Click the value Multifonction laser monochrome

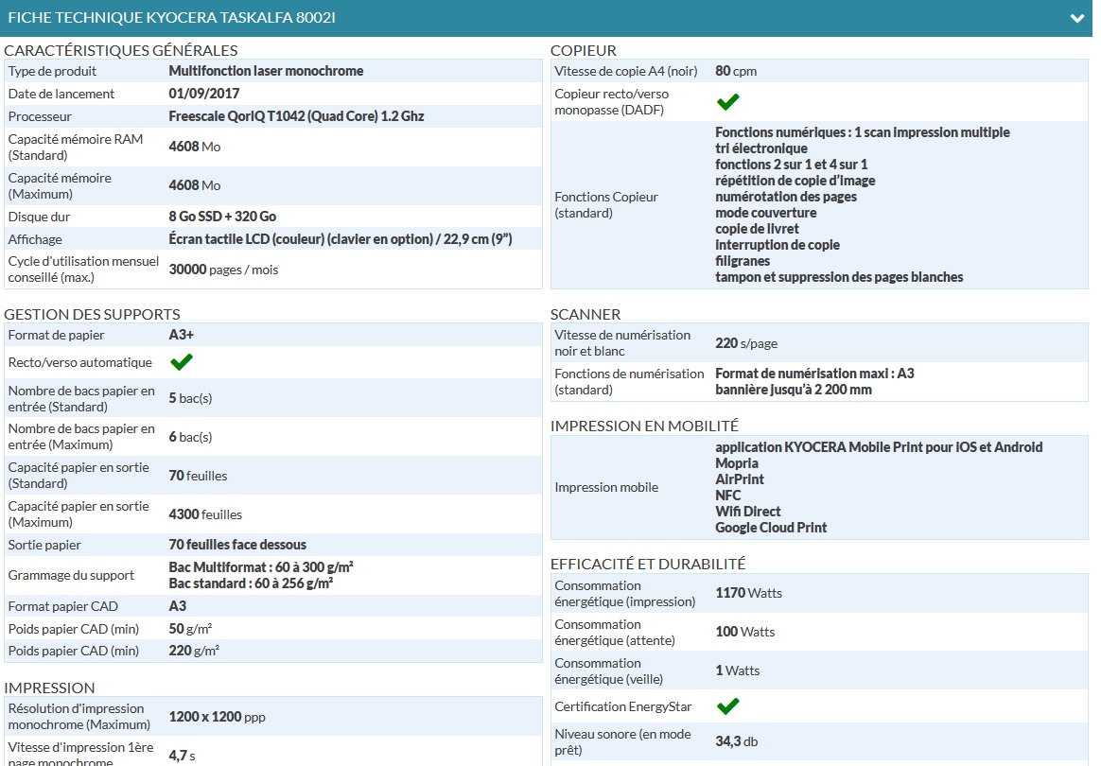pos(266,71)
